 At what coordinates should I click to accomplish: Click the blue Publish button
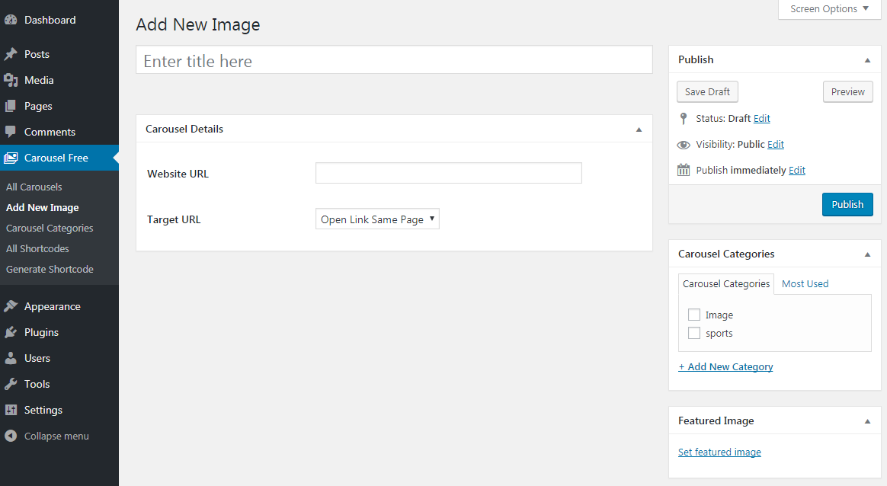coord(847,204)
